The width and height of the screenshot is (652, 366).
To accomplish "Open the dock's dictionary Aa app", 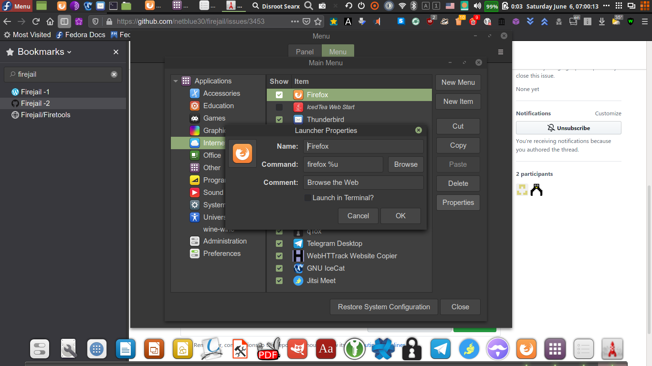I will (326, 349).
